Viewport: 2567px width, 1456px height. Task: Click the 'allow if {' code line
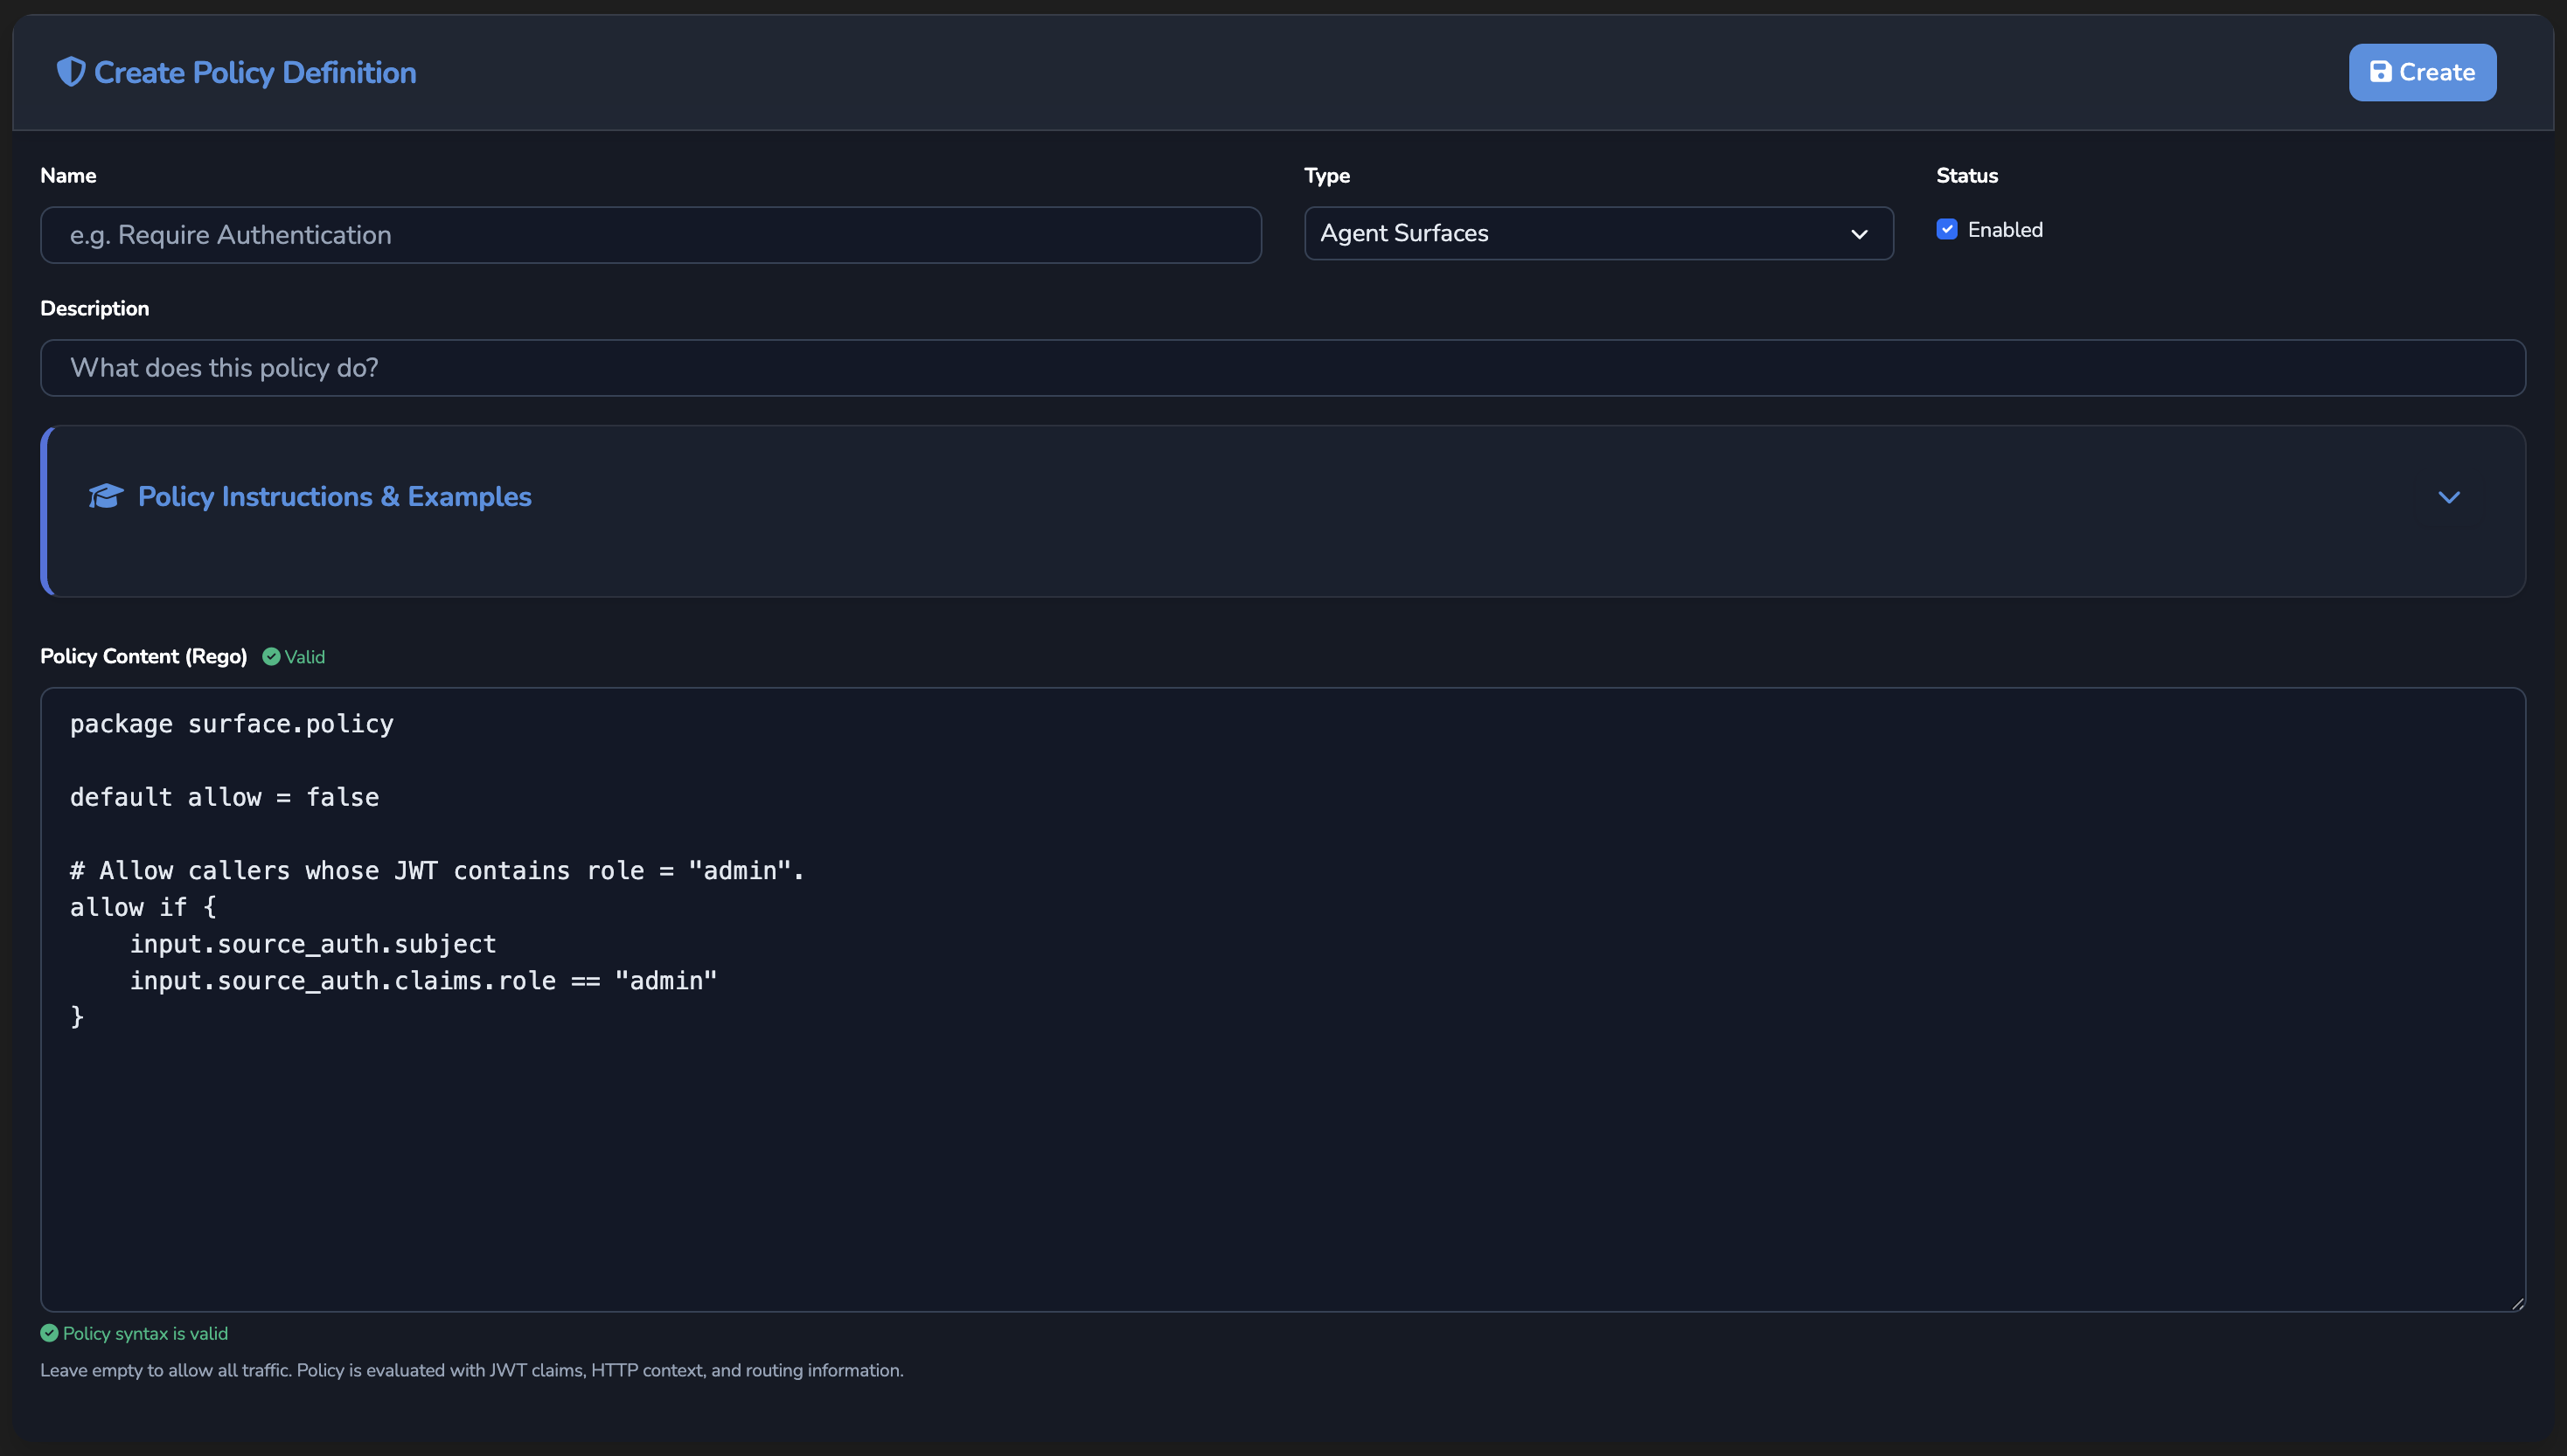pos(143,907)
